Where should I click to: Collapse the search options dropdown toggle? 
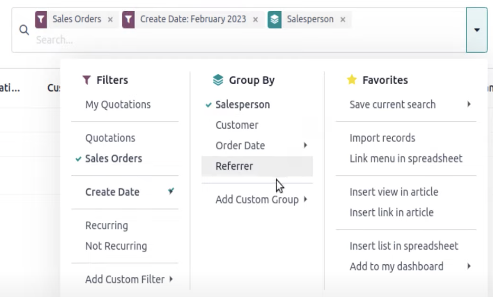pos(476,30)
